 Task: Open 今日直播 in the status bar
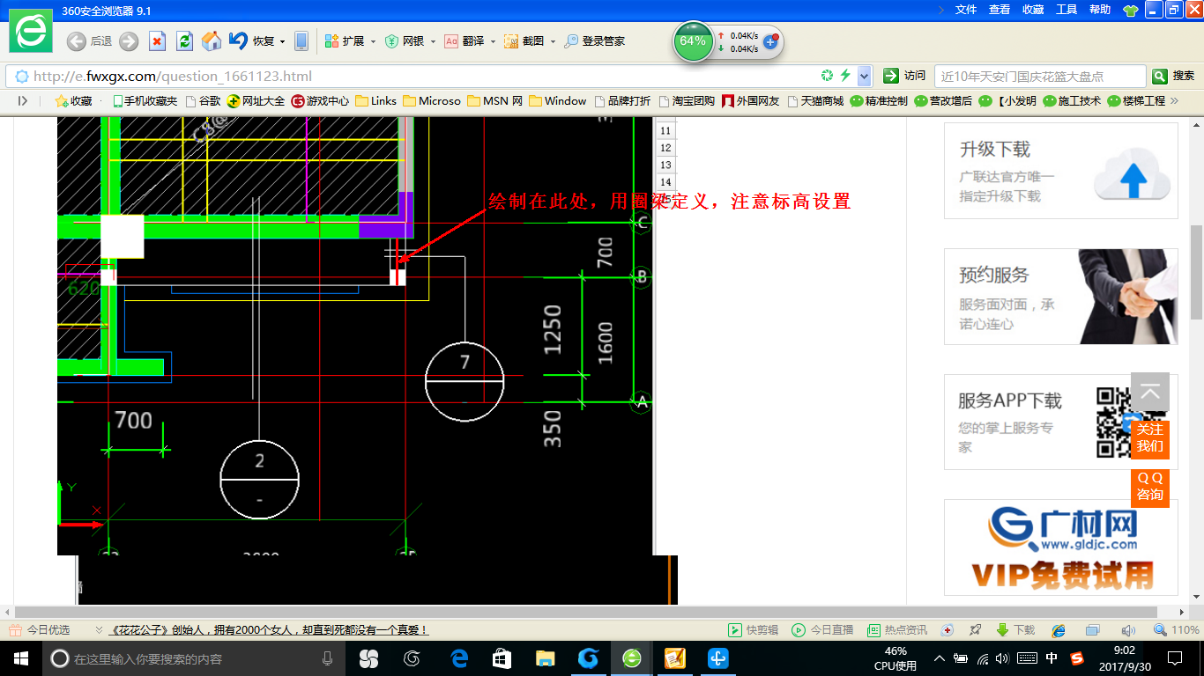click(x=822, y=630)
